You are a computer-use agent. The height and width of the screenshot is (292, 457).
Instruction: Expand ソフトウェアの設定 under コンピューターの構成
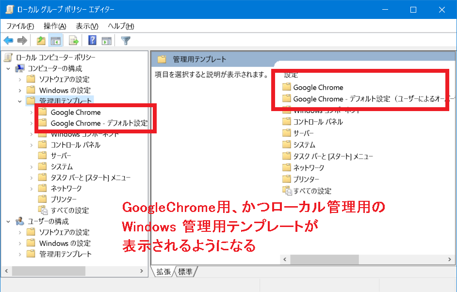coord(20,79)
